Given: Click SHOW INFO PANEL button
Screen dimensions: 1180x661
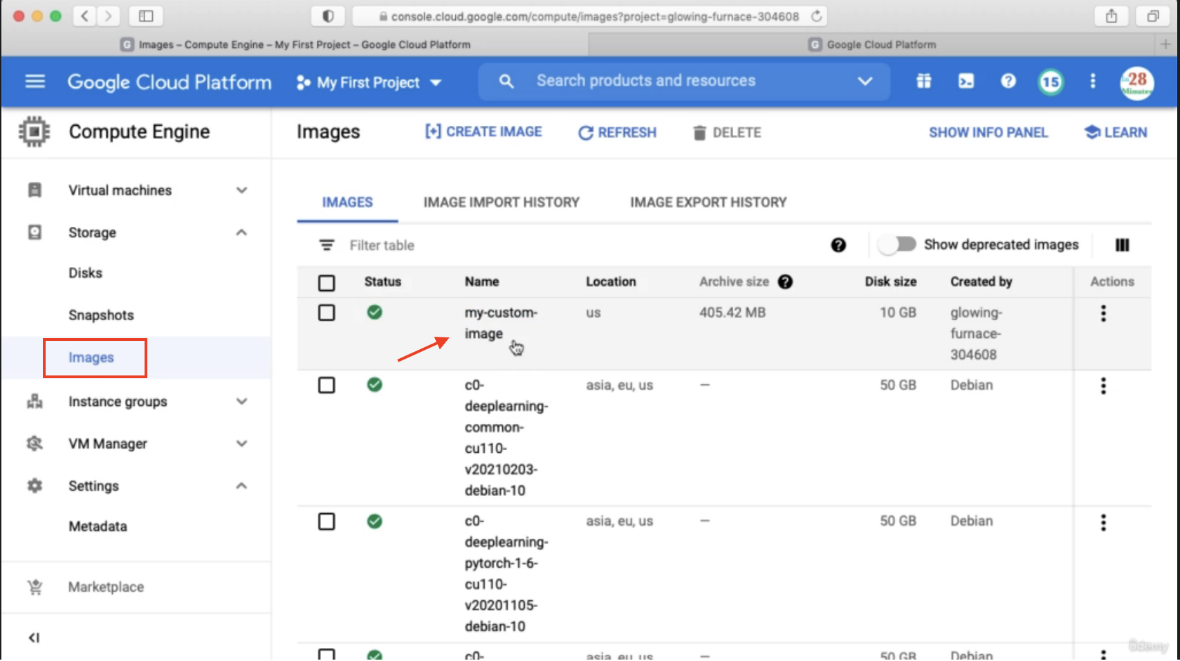Looking at the screenshot, I should click(988, 132).
